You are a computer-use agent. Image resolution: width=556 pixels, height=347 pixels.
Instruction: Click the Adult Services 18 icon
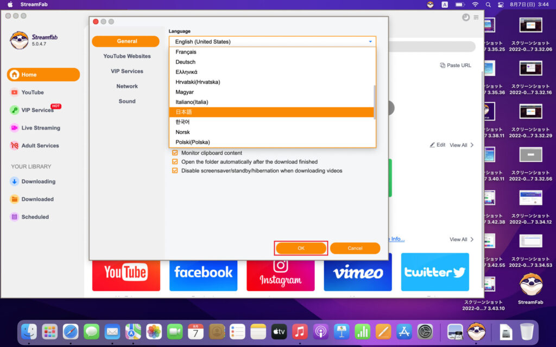(14, 145)
